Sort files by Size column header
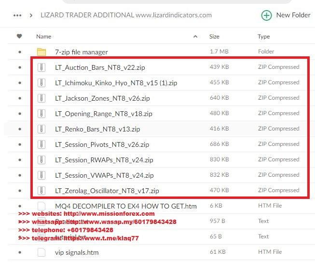This screenshot has width=315, height=275. [x=214, y=36]
